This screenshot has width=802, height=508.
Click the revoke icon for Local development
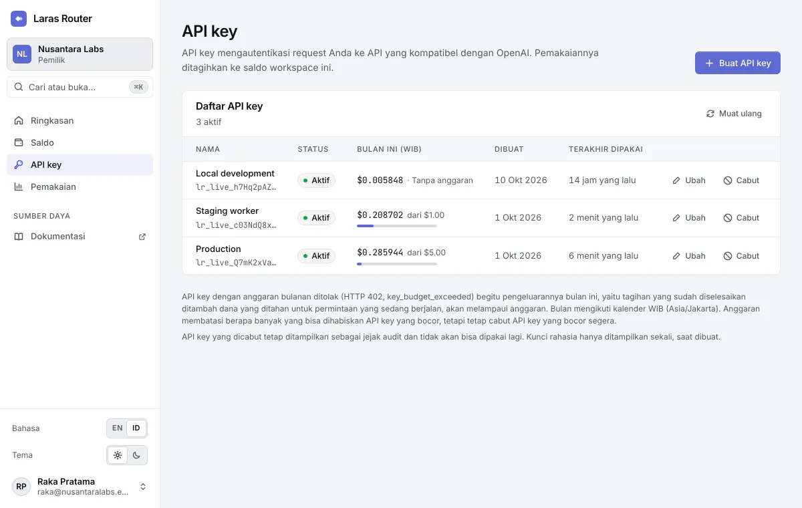[x=728, y=180]
